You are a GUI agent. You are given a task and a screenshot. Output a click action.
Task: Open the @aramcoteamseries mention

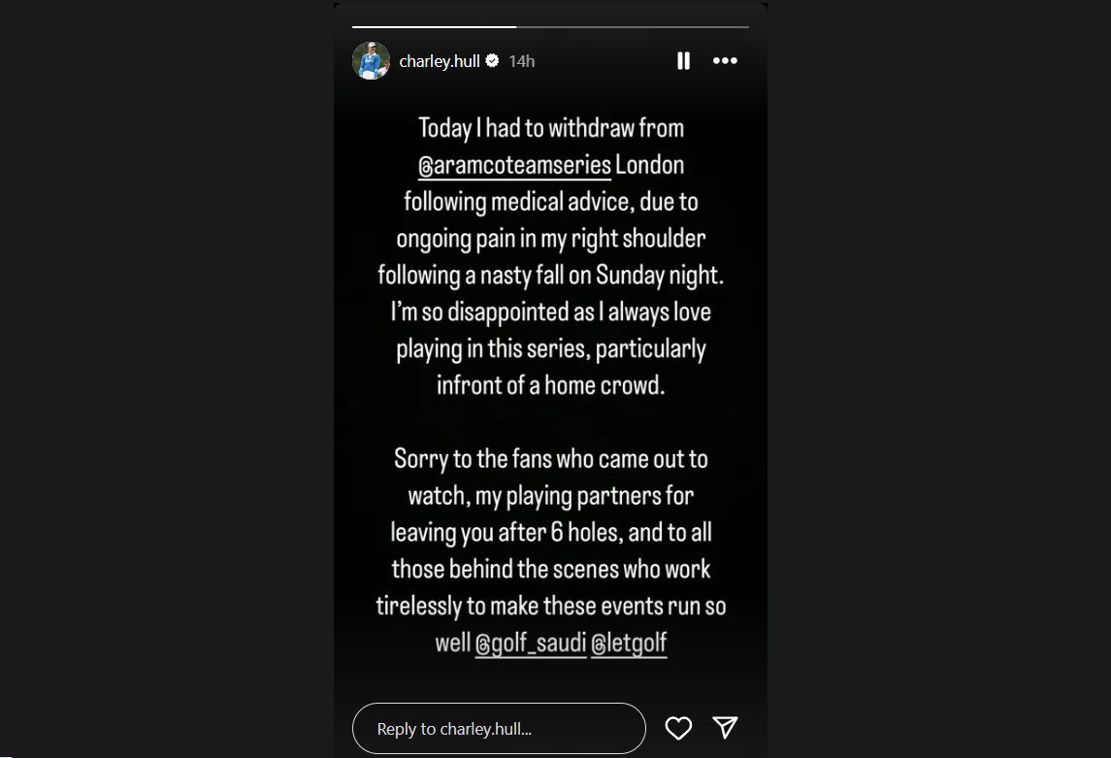point(514,165)
